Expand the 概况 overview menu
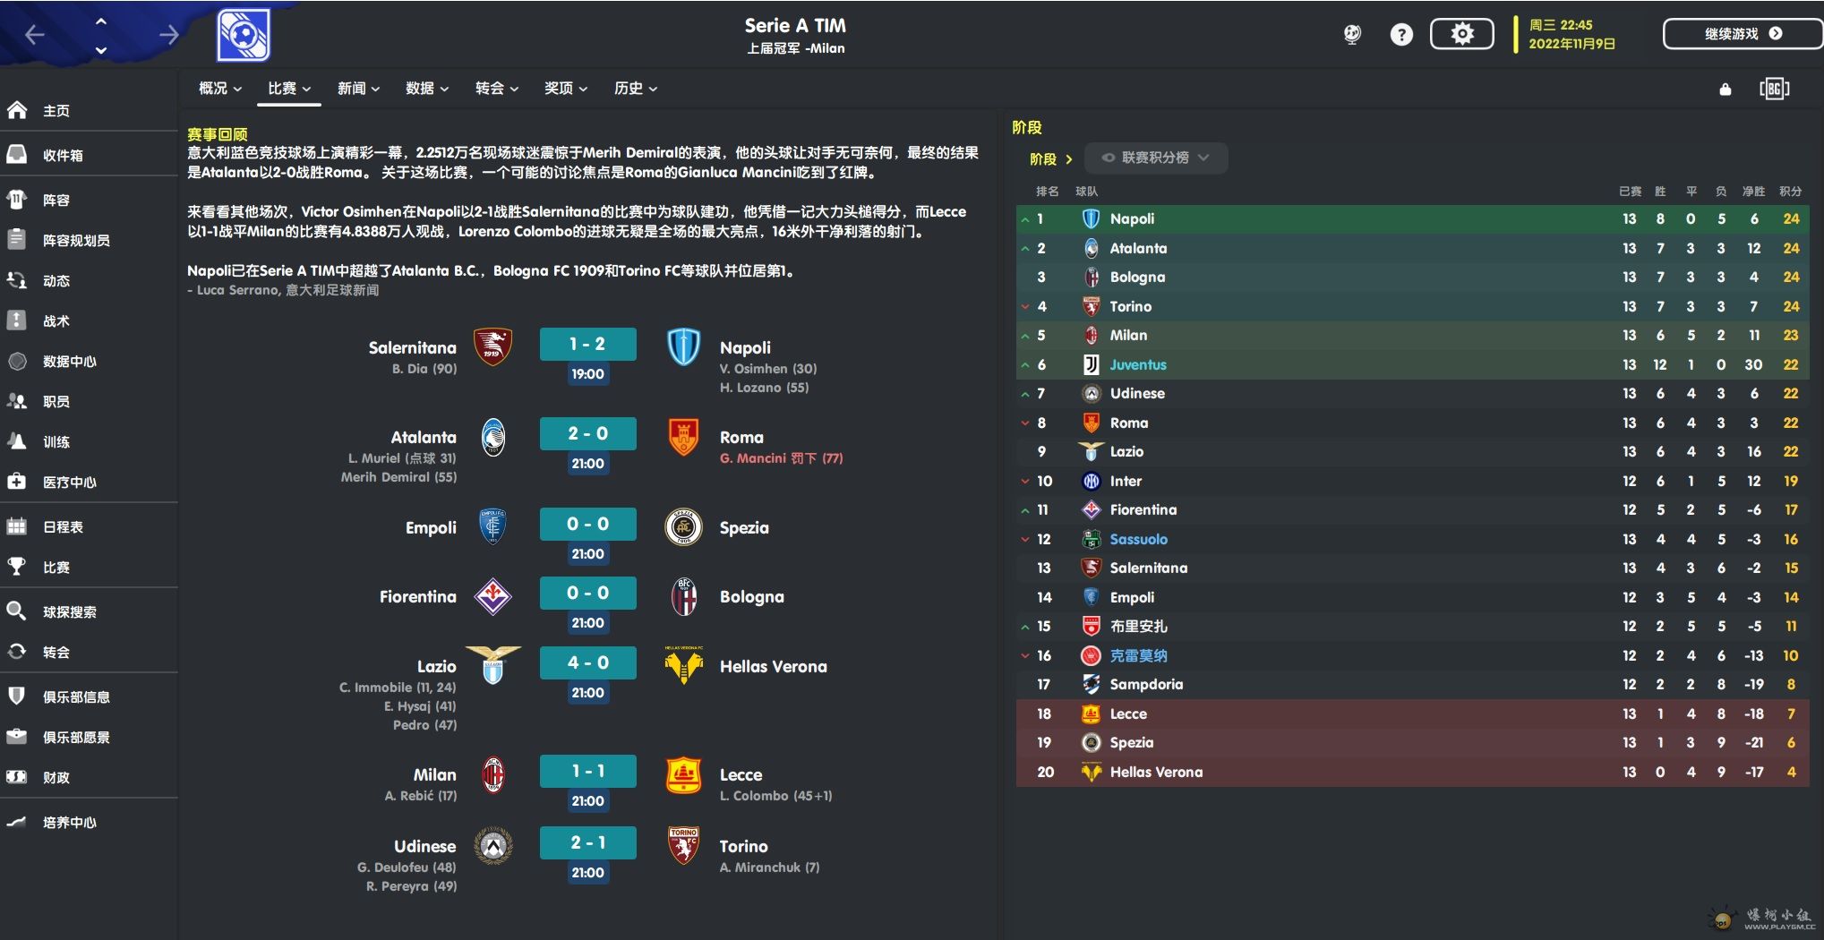Screen dimensions: 1824x940 [x=220, y=88]
